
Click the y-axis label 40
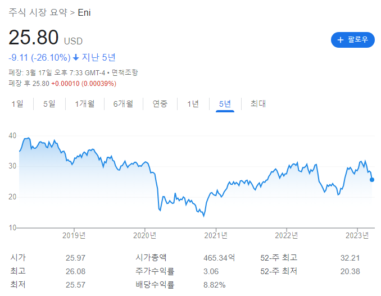[12, 136]
